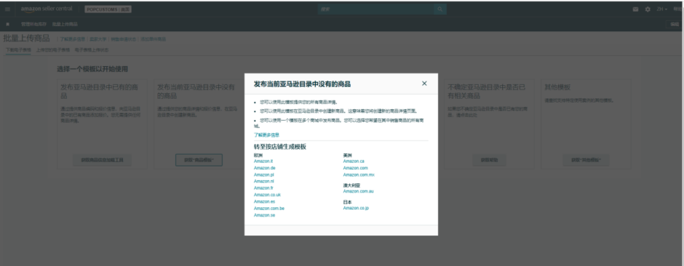684x266 pixels.
Task: Open the Amazon.ca template link
Action: pos(353,161)
